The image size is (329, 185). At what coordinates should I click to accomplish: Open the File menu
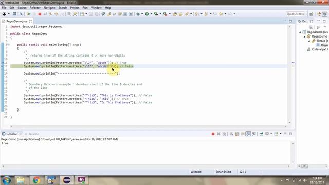(4, 8)
